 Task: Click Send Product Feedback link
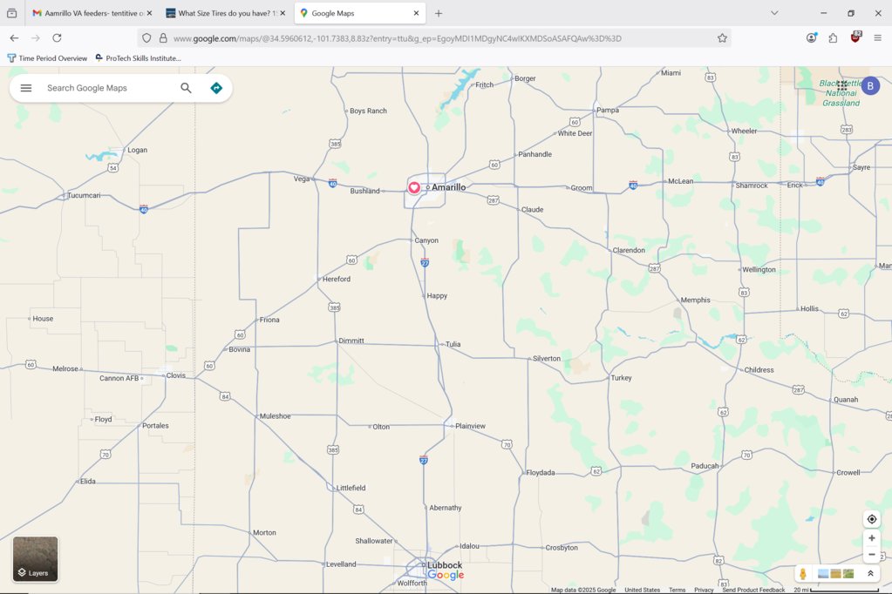click(x=753, y=590)
